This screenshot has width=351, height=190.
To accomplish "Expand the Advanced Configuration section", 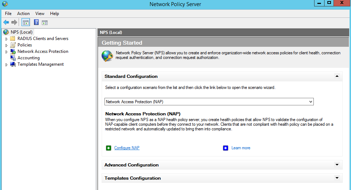I will coord(337,165).
